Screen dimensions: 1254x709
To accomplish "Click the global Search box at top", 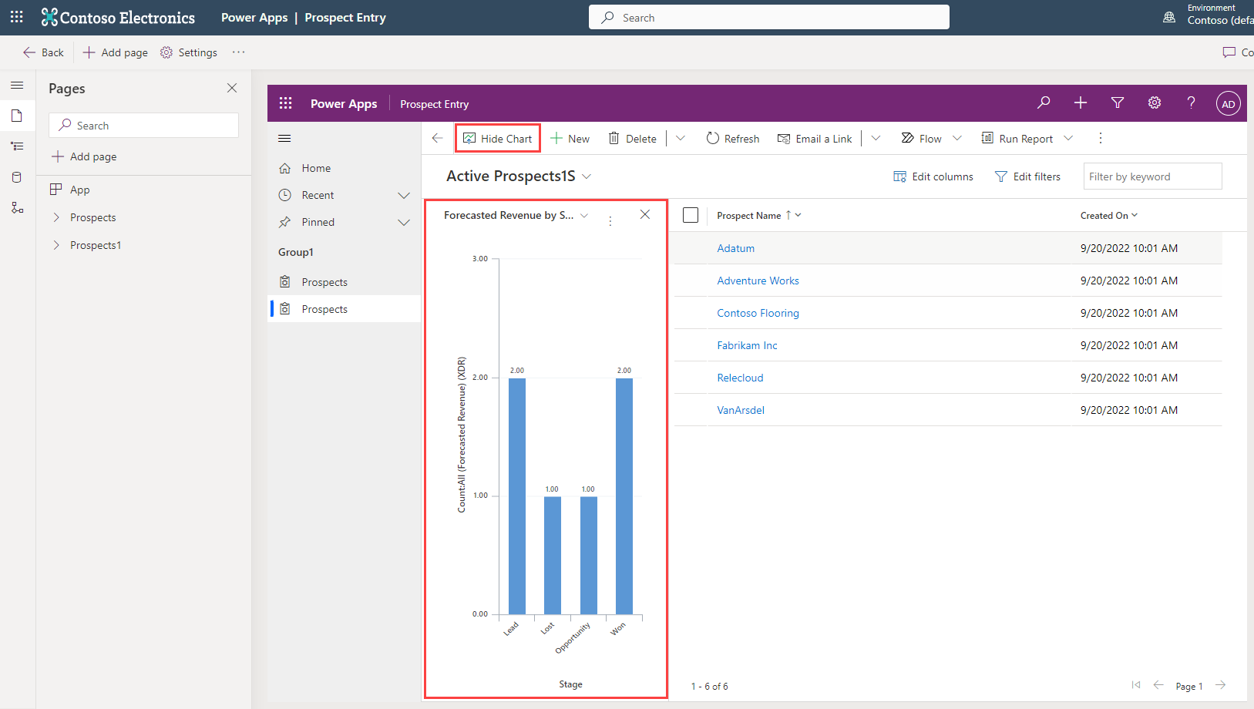I will pos(769,17).
